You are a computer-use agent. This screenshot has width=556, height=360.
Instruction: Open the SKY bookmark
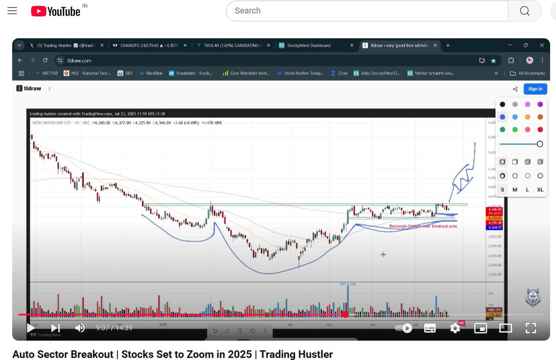pyautogui.click(x=125, y=73)
